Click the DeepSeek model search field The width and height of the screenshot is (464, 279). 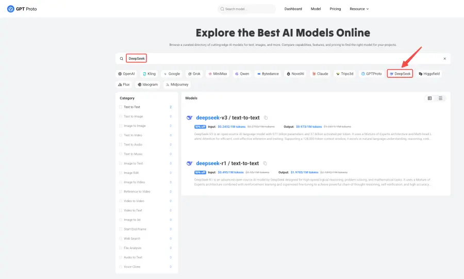coord(283,59)
